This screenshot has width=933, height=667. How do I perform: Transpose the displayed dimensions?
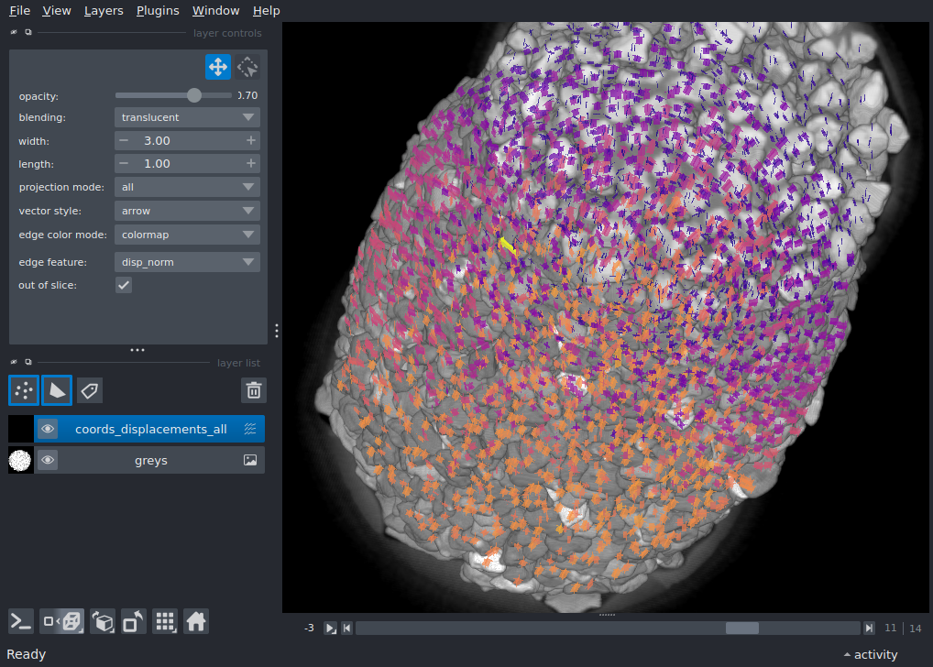(134, 621)
